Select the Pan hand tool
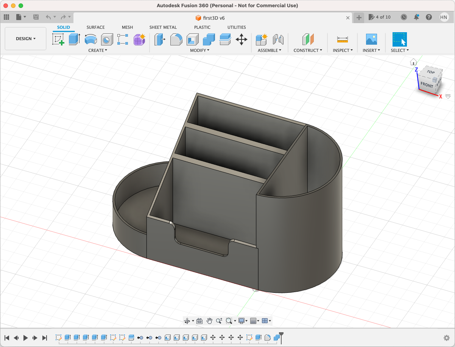This screenshot has height=347, width=455. pyautogui.click(x=209, y=321)
